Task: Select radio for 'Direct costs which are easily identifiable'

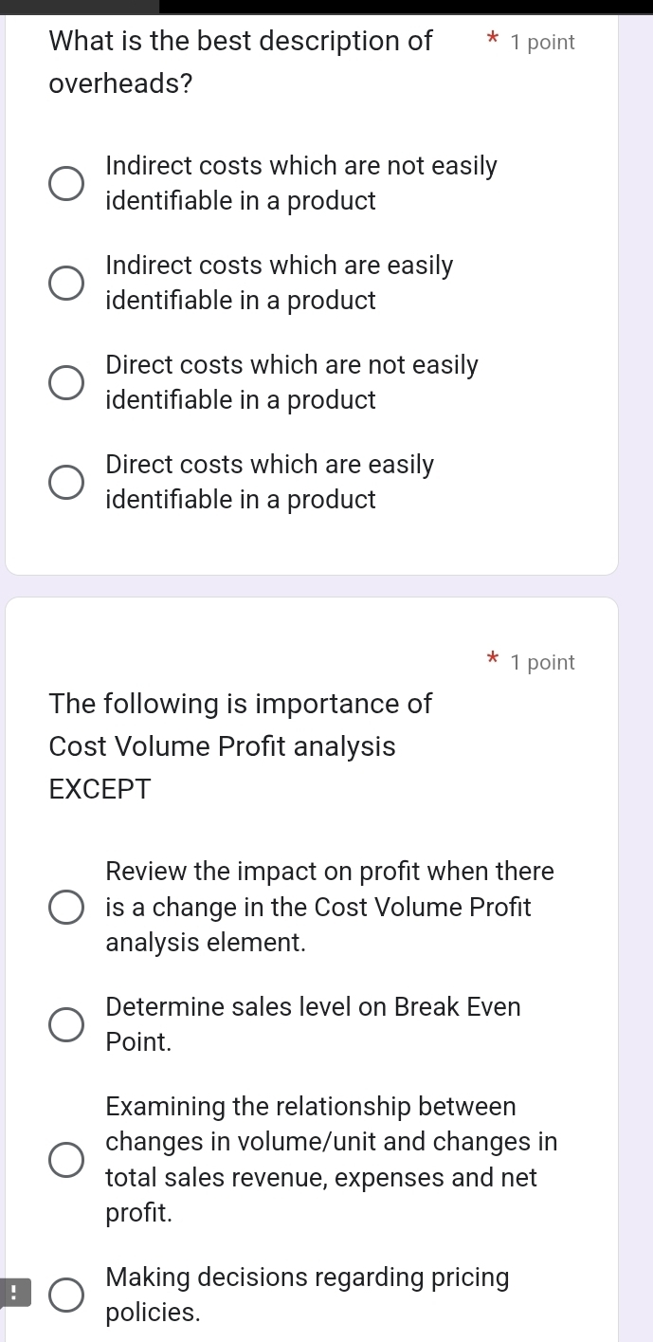Action: (x=65, y=483)
